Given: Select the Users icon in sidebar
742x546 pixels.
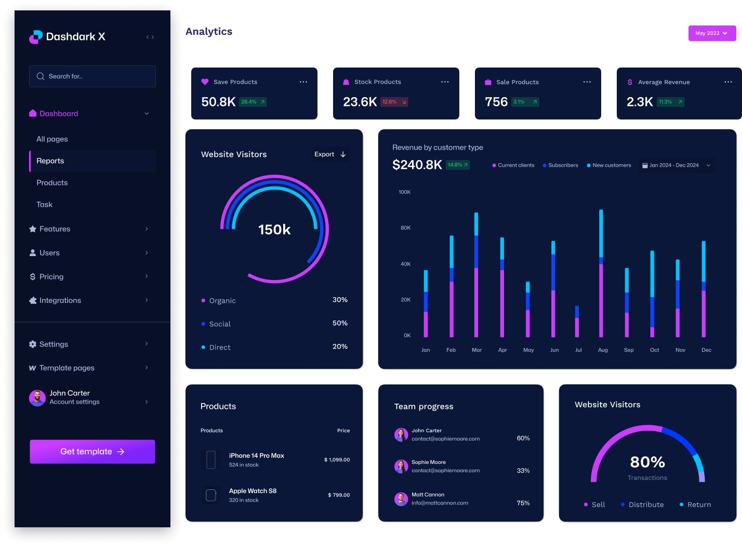Looking at the screenshot, I should (33, 252).
